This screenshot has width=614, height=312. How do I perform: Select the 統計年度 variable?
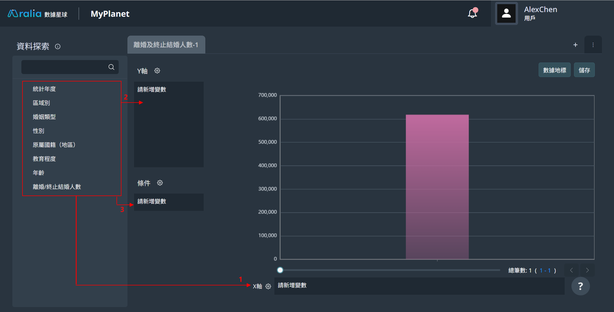coord(44,89)
